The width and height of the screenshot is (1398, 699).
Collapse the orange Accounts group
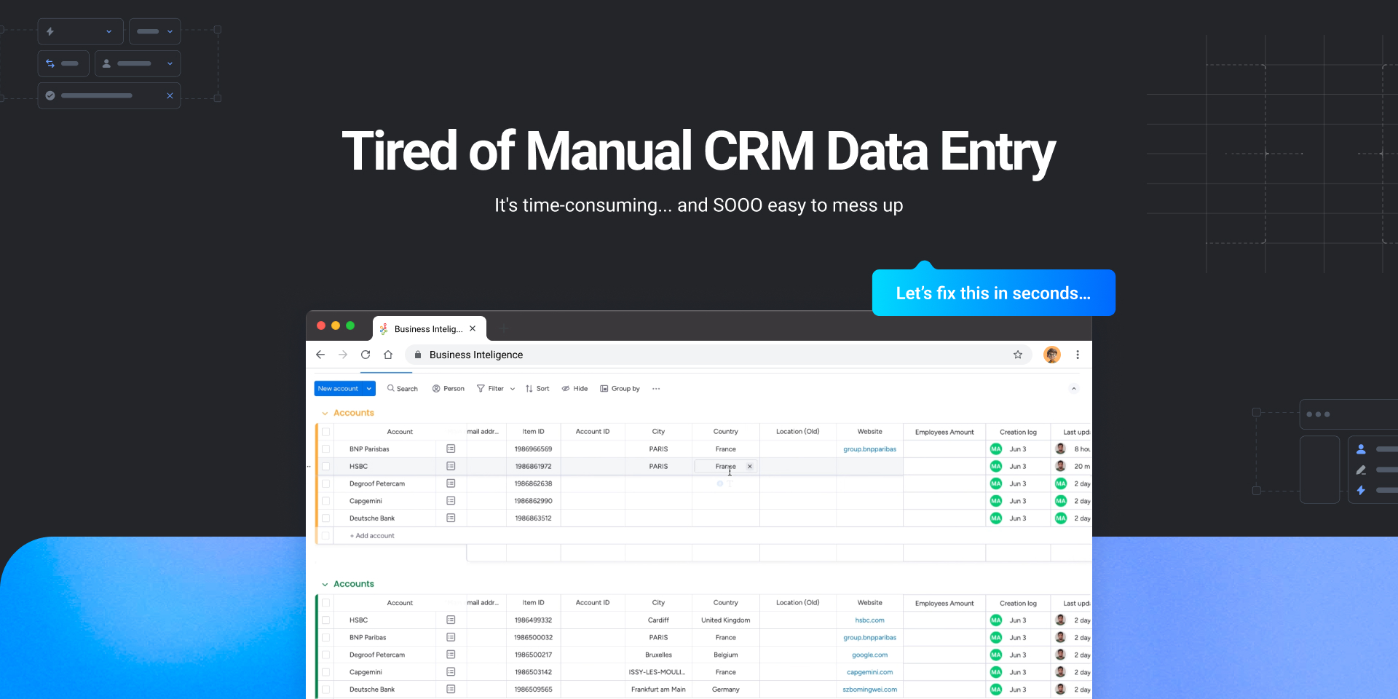tap(325, 414)
